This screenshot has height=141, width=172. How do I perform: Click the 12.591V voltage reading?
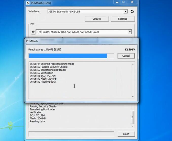coord(130,50)
